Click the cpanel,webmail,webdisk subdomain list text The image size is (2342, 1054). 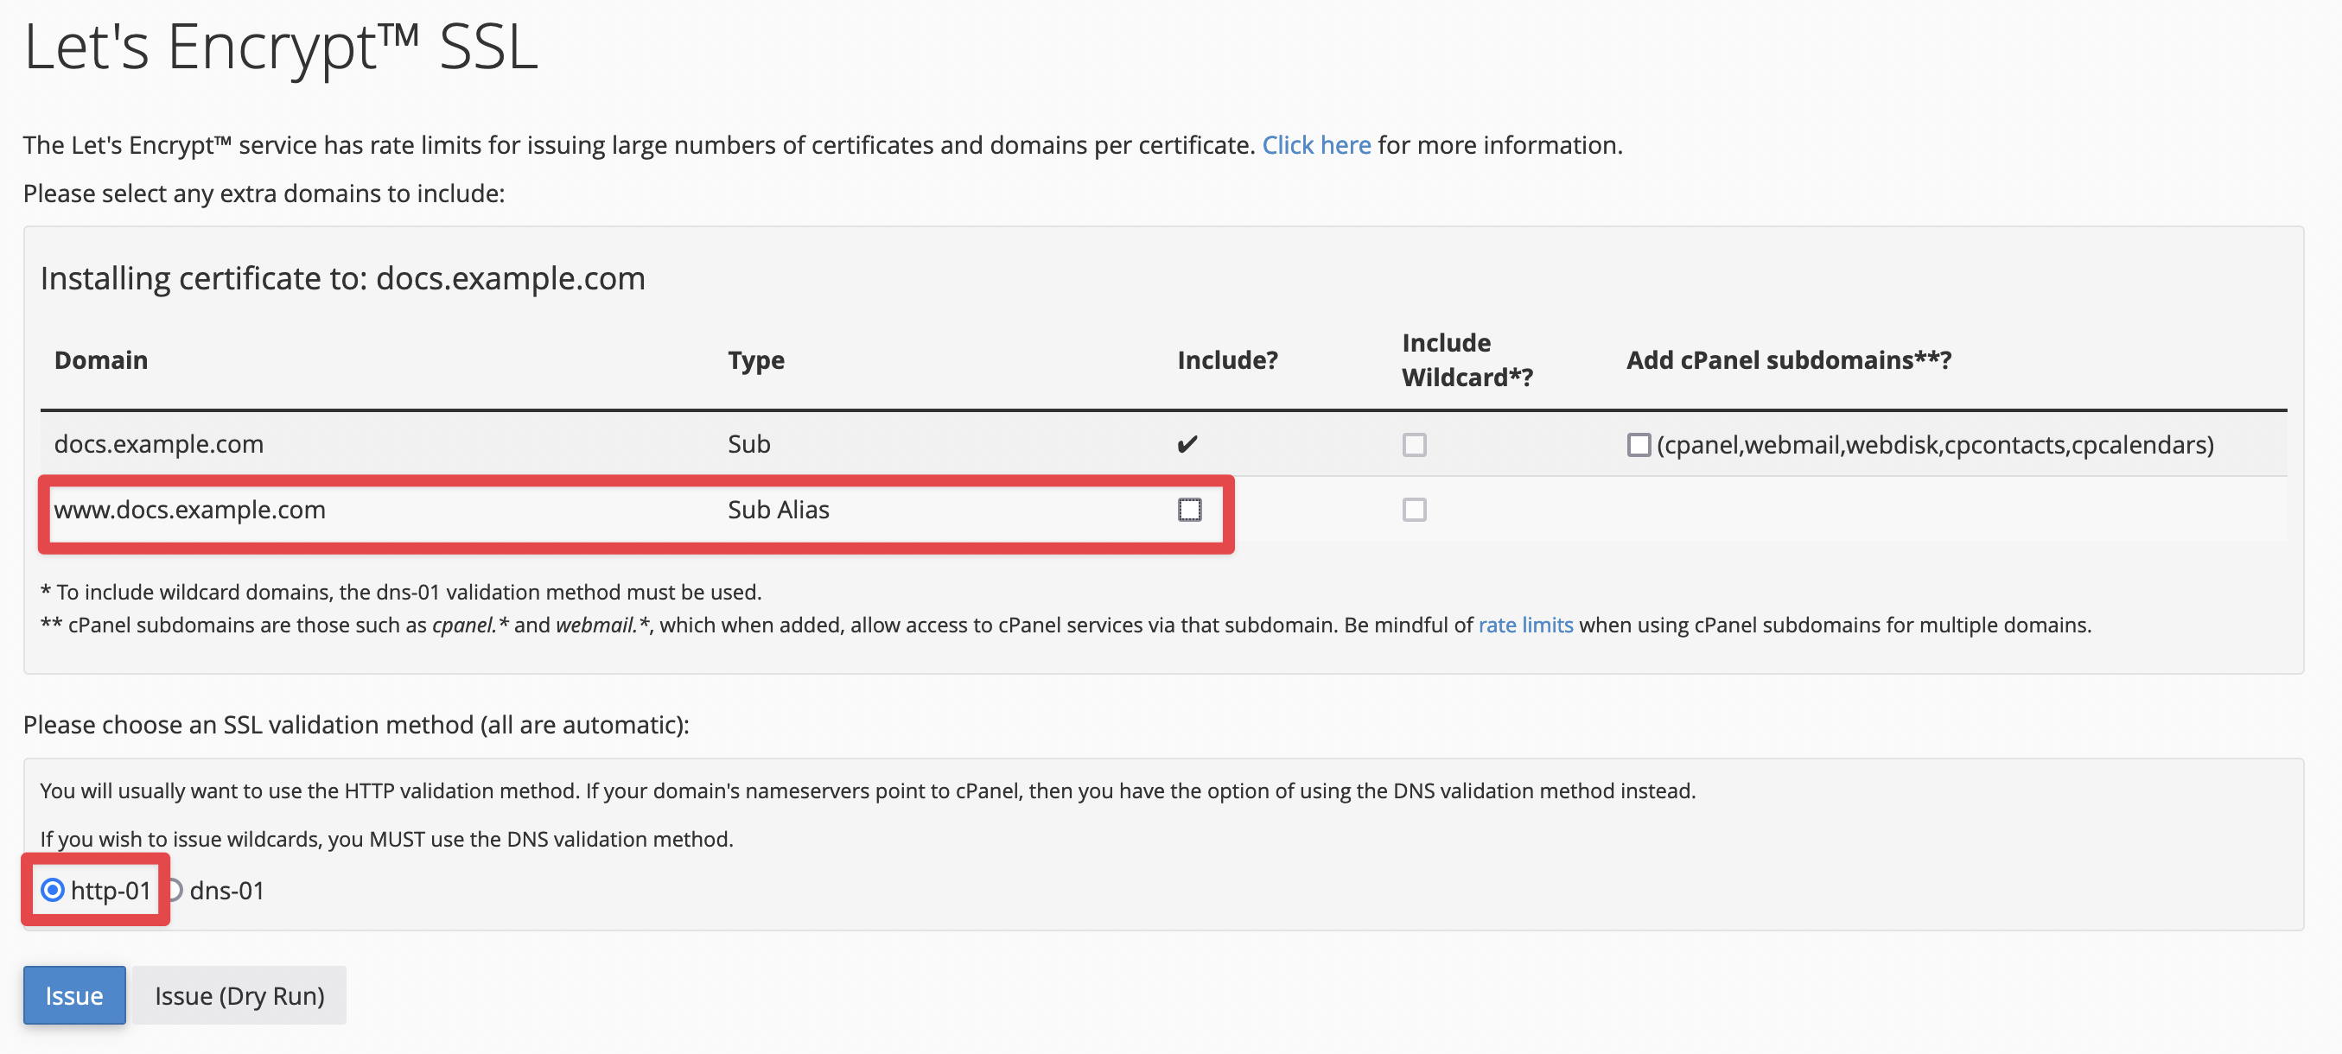pos(1935,444)
